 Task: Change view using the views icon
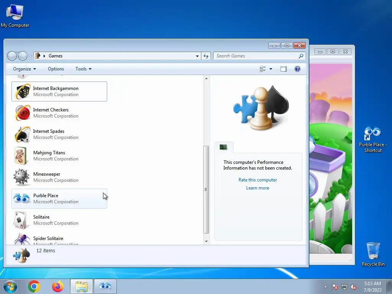[x=263, y=69]
